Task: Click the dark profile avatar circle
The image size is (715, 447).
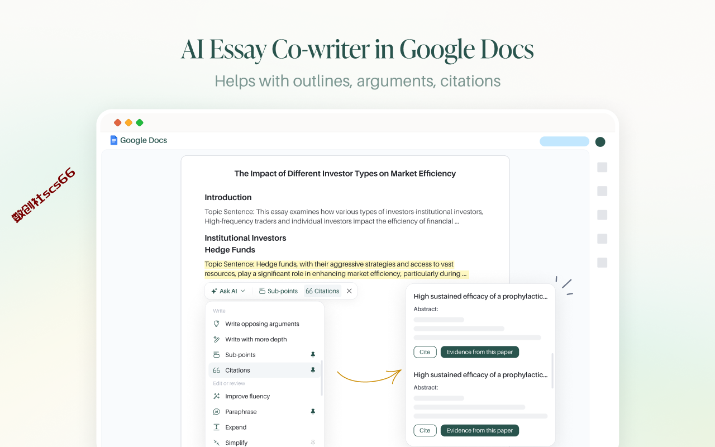Action: 600,142
